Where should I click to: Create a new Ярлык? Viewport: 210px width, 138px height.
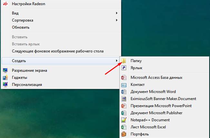(x=165, y=68)
